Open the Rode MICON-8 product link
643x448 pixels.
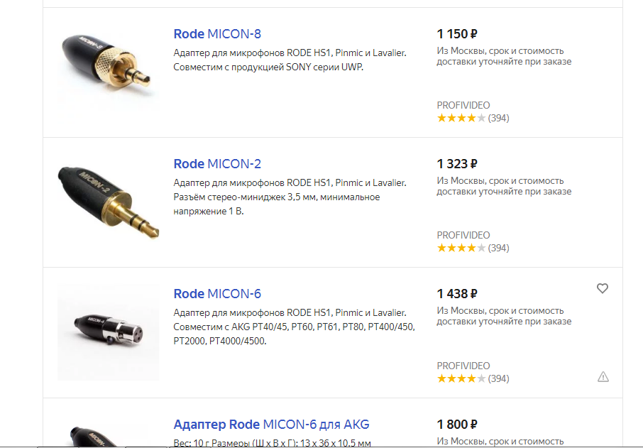217,33
